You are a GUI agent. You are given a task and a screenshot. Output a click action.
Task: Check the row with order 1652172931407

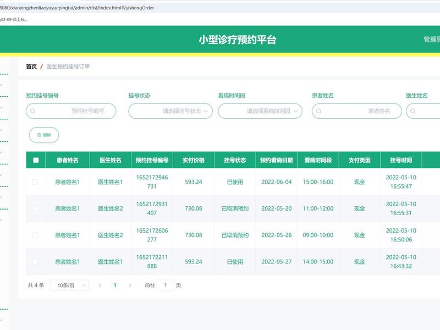[x=35, y=208]
